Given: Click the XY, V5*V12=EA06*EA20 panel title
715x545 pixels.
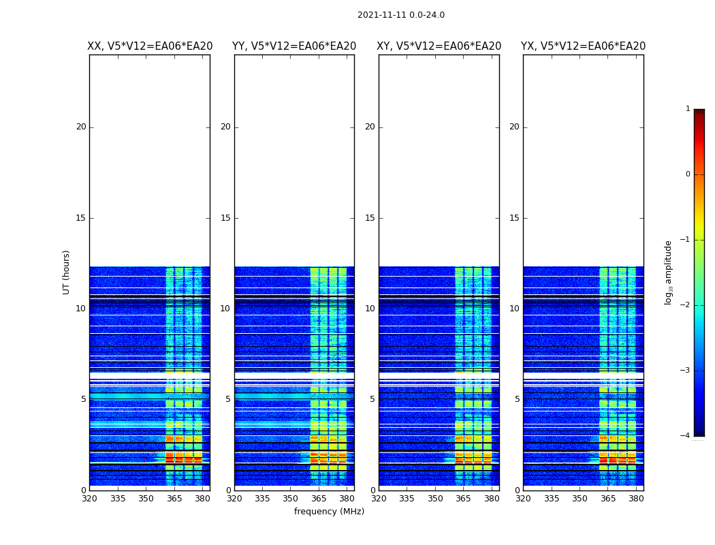Looking at the screenshot, I should 439,46.
